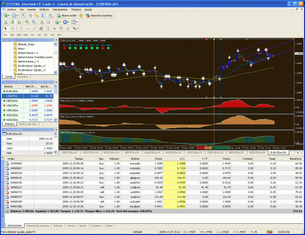Set timeframe to W1
The height and width of the screenshot is (235, 305).
53,35
